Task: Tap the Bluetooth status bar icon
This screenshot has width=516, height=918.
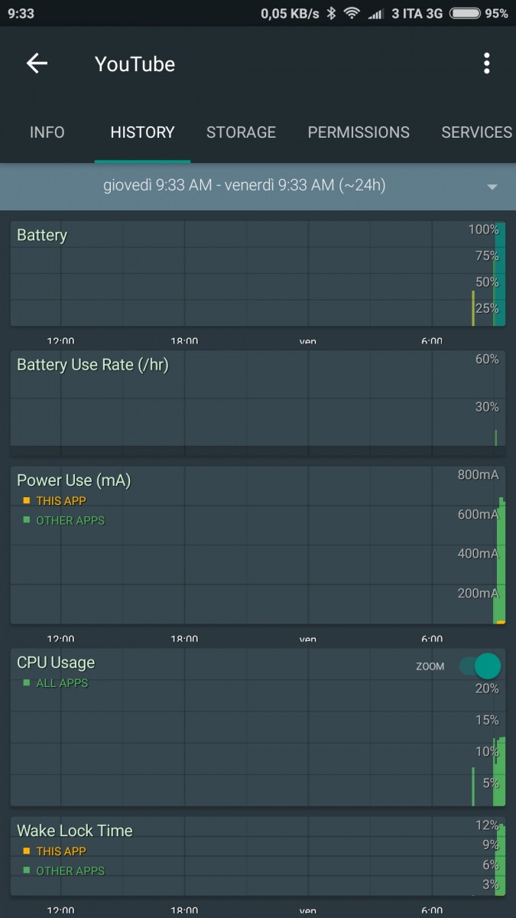Action: coord(331,13)
